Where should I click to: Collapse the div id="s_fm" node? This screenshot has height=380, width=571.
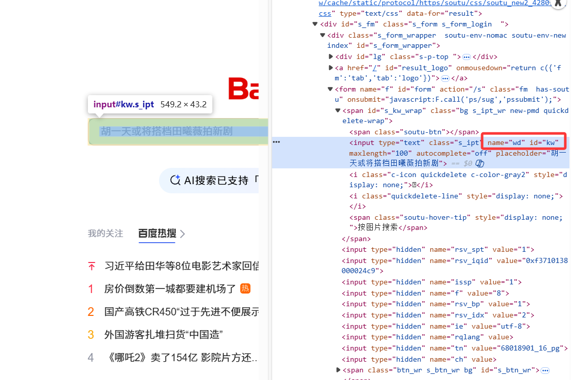tap(315, 24)
